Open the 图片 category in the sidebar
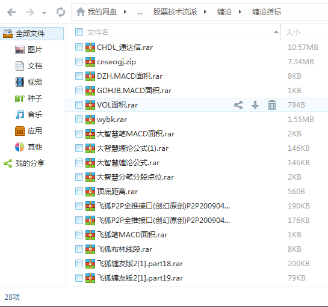Viewport: 328px width, 307px height. 29,50
